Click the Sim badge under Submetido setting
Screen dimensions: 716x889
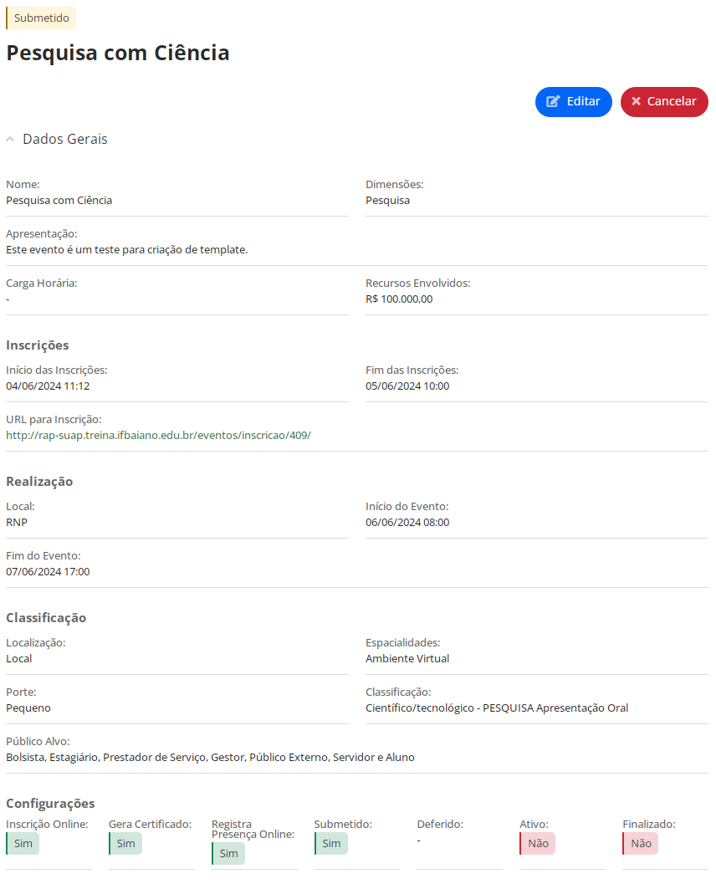pos(331,843)
